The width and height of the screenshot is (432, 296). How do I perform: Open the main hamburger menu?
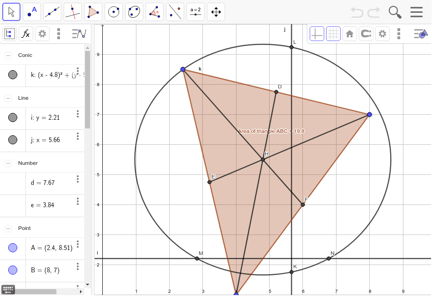coord(417,12)
